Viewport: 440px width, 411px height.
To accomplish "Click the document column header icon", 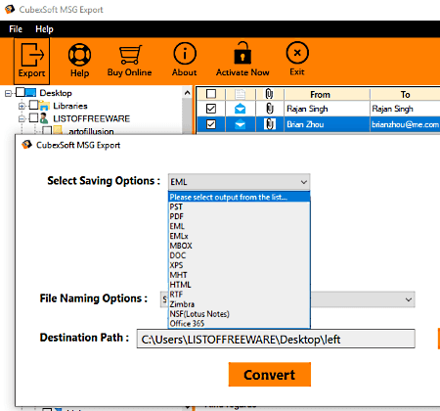I will coord(240,94).
